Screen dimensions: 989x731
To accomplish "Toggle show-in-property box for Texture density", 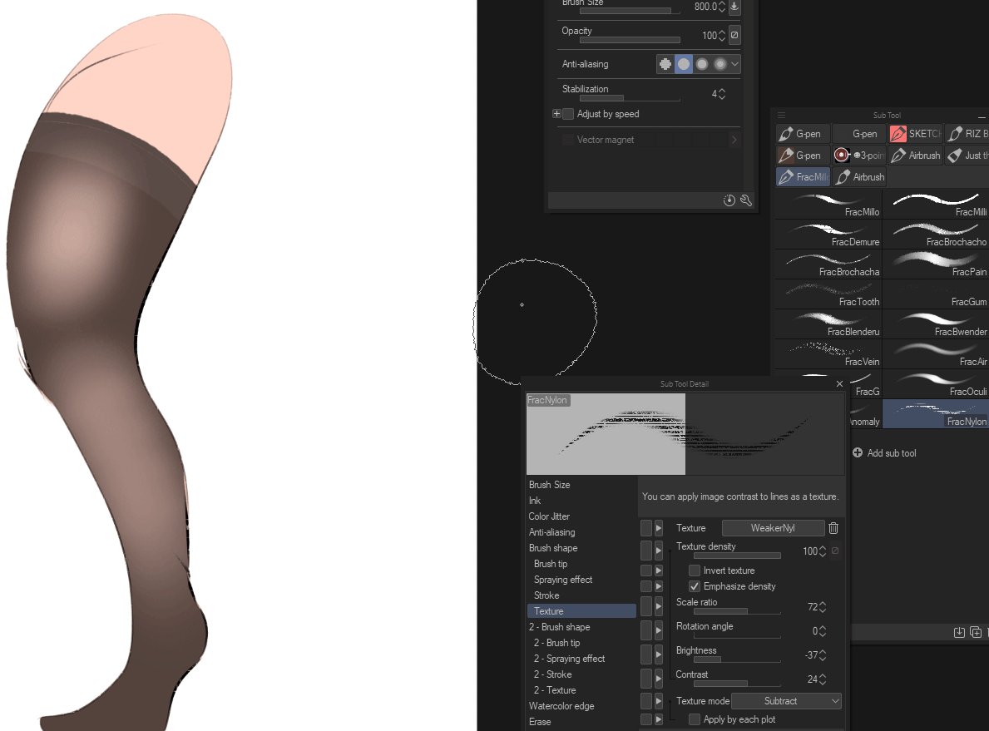I will 645,551.
